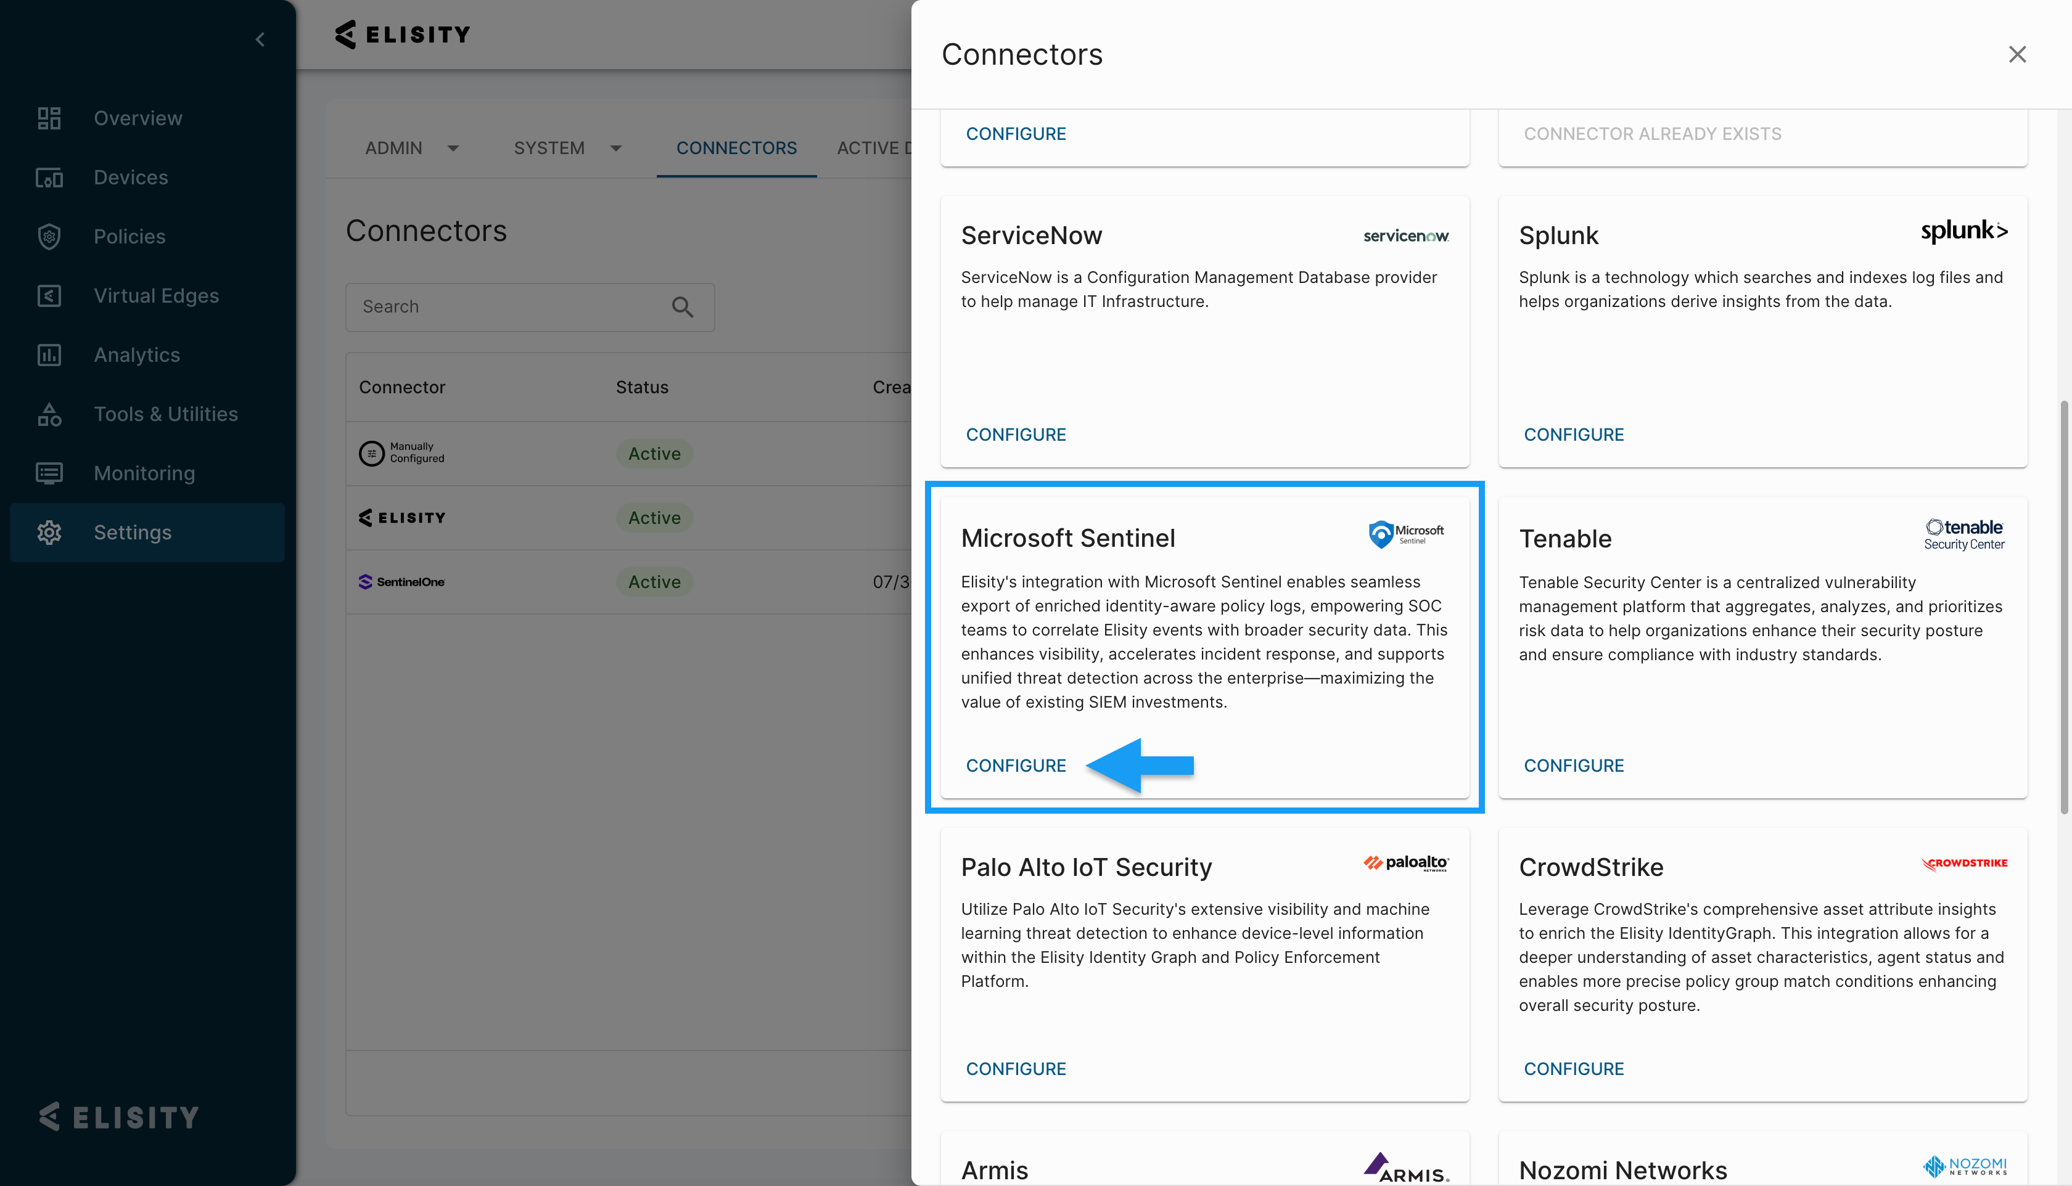Click the Active status of Manually Configured
This screenshot has height=1186, width=2072.
[654, 454]
